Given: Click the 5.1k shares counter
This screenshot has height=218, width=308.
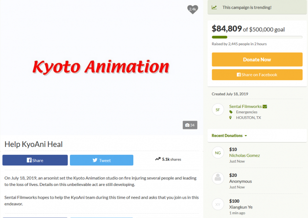Looking at the screenshot, I should coord(168,160).
